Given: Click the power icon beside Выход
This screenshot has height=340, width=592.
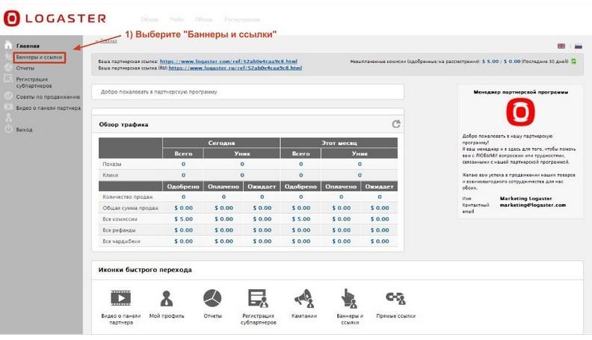Looking at the screenshot, I should [x=8, y=129].
